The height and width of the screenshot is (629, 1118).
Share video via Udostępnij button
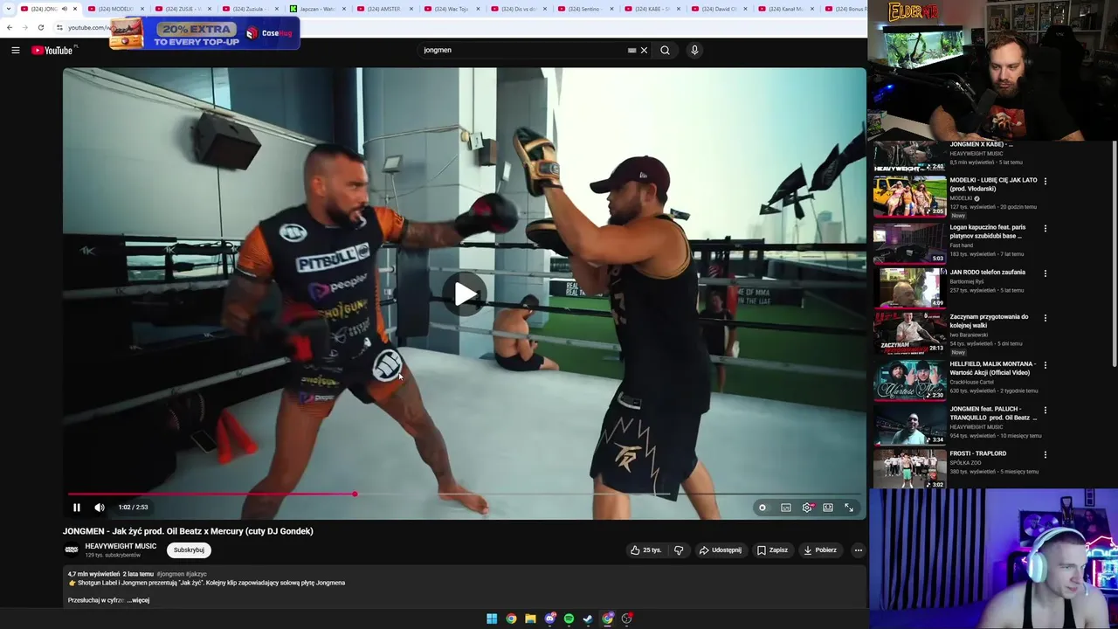click(x=721, y=550)
